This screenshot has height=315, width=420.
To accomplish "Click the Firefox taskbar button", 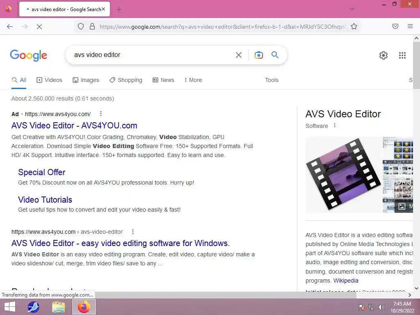I will (84, 307).
